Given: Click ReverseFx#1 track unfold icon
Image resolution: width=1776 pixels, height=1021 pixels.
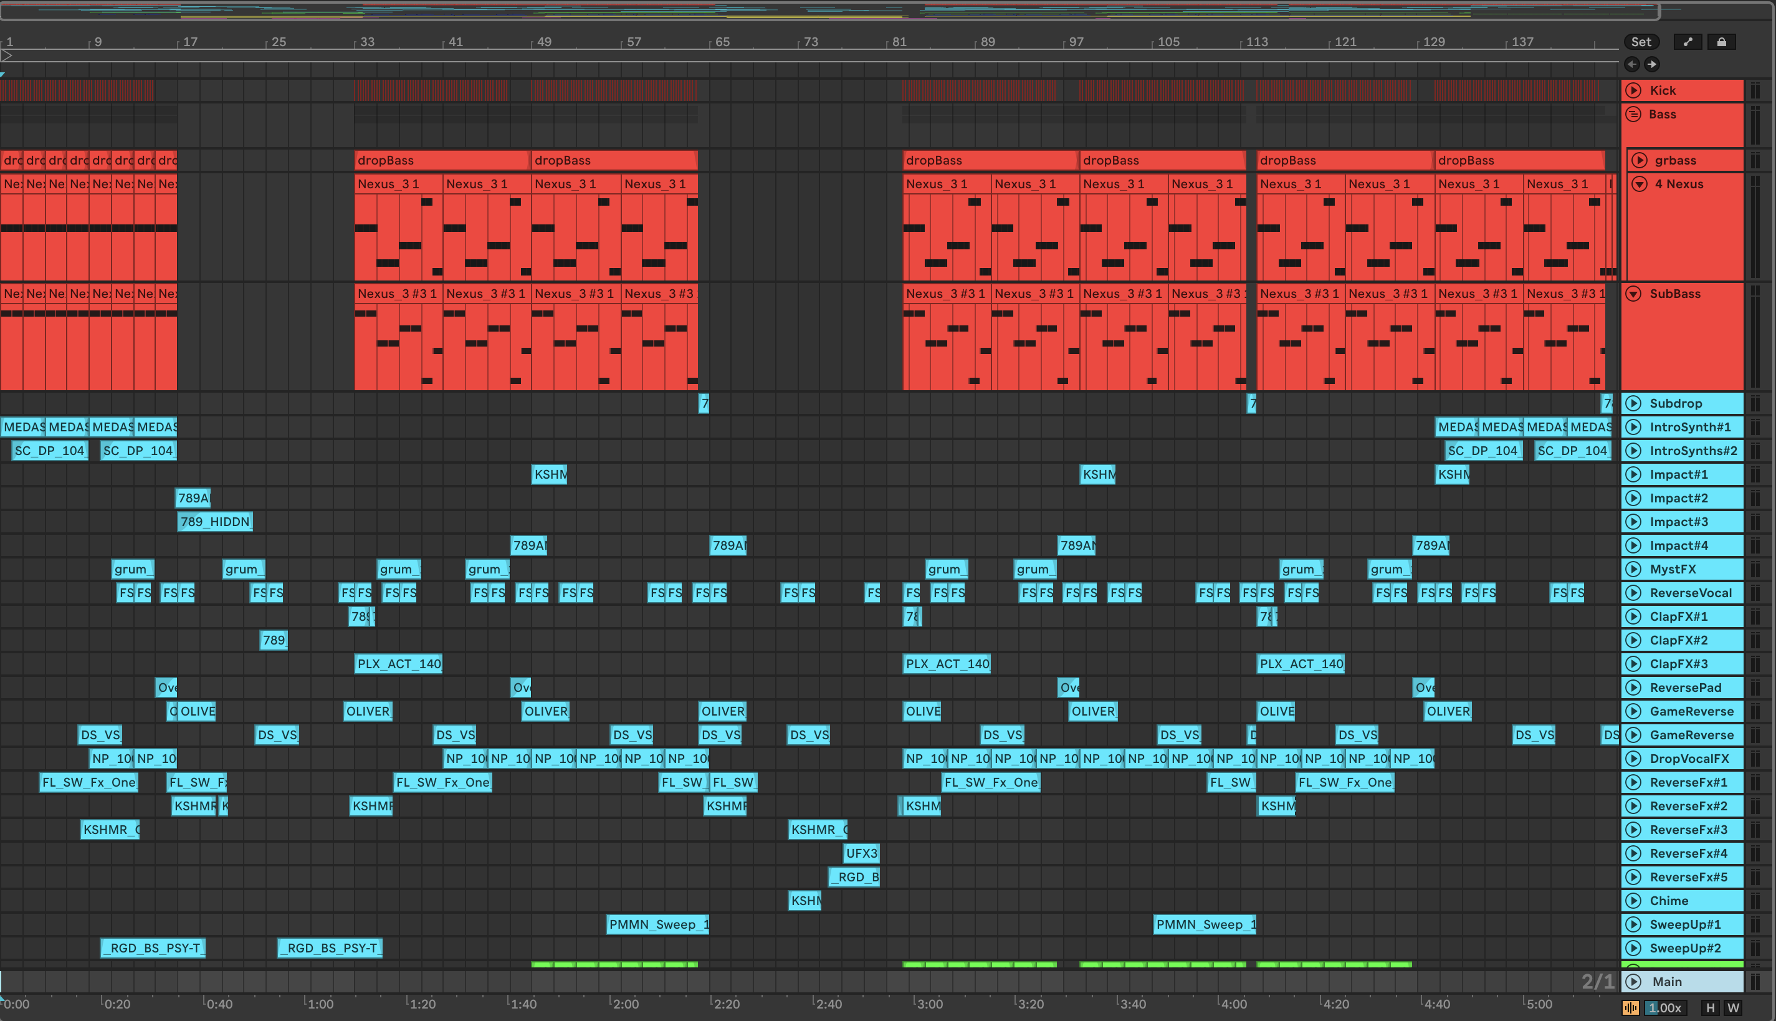Looking at the screenshot, I should pyautogui.click(x=1633, y=783).
